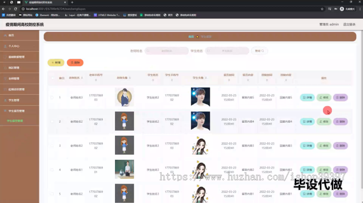The width and height of the screenshot is (363, 203).
Task: Click the teacher avatar thumbnail in row 4
Action: point(124,169)
